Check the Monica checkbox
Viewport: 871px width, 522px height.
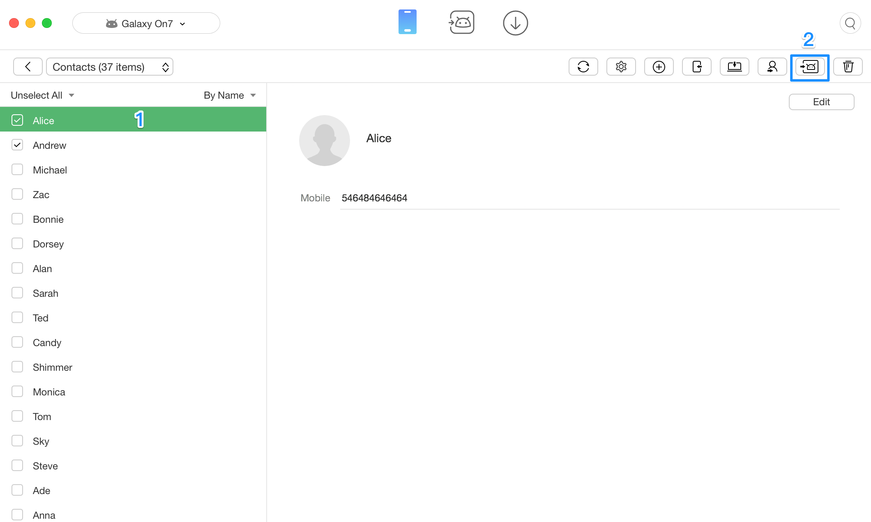17,391
